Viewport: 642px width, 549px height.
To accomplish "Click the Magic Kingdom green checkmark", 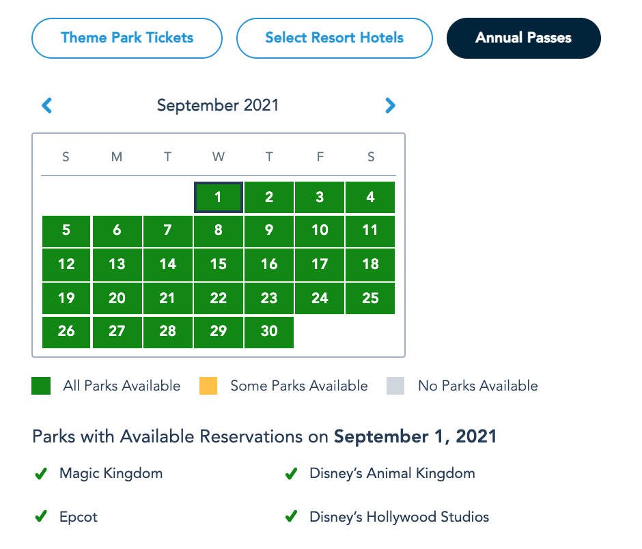I will 40,473.
